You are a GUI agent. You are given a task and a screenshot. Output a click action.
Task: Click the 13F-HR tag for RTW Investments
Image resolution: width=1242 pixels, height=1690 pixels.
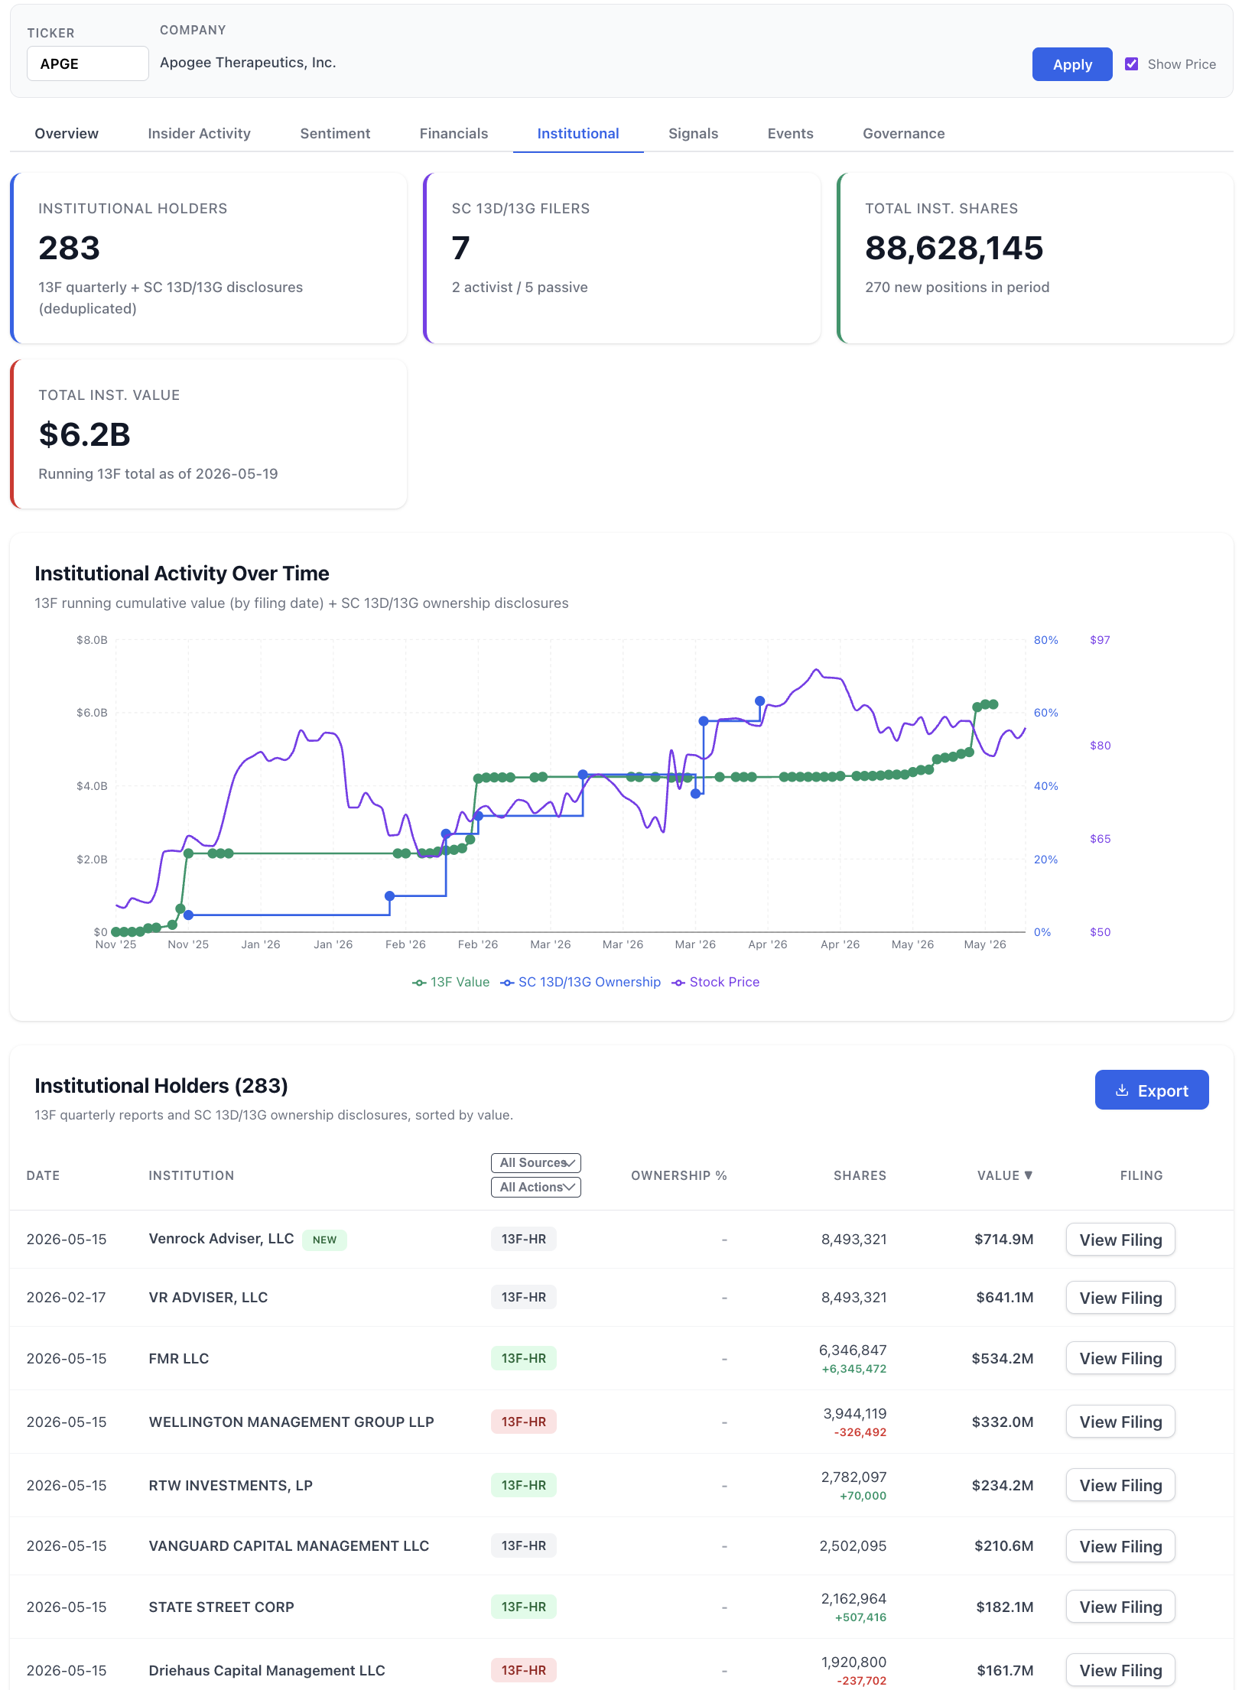pyautogui.click(x=524, y=1485)
